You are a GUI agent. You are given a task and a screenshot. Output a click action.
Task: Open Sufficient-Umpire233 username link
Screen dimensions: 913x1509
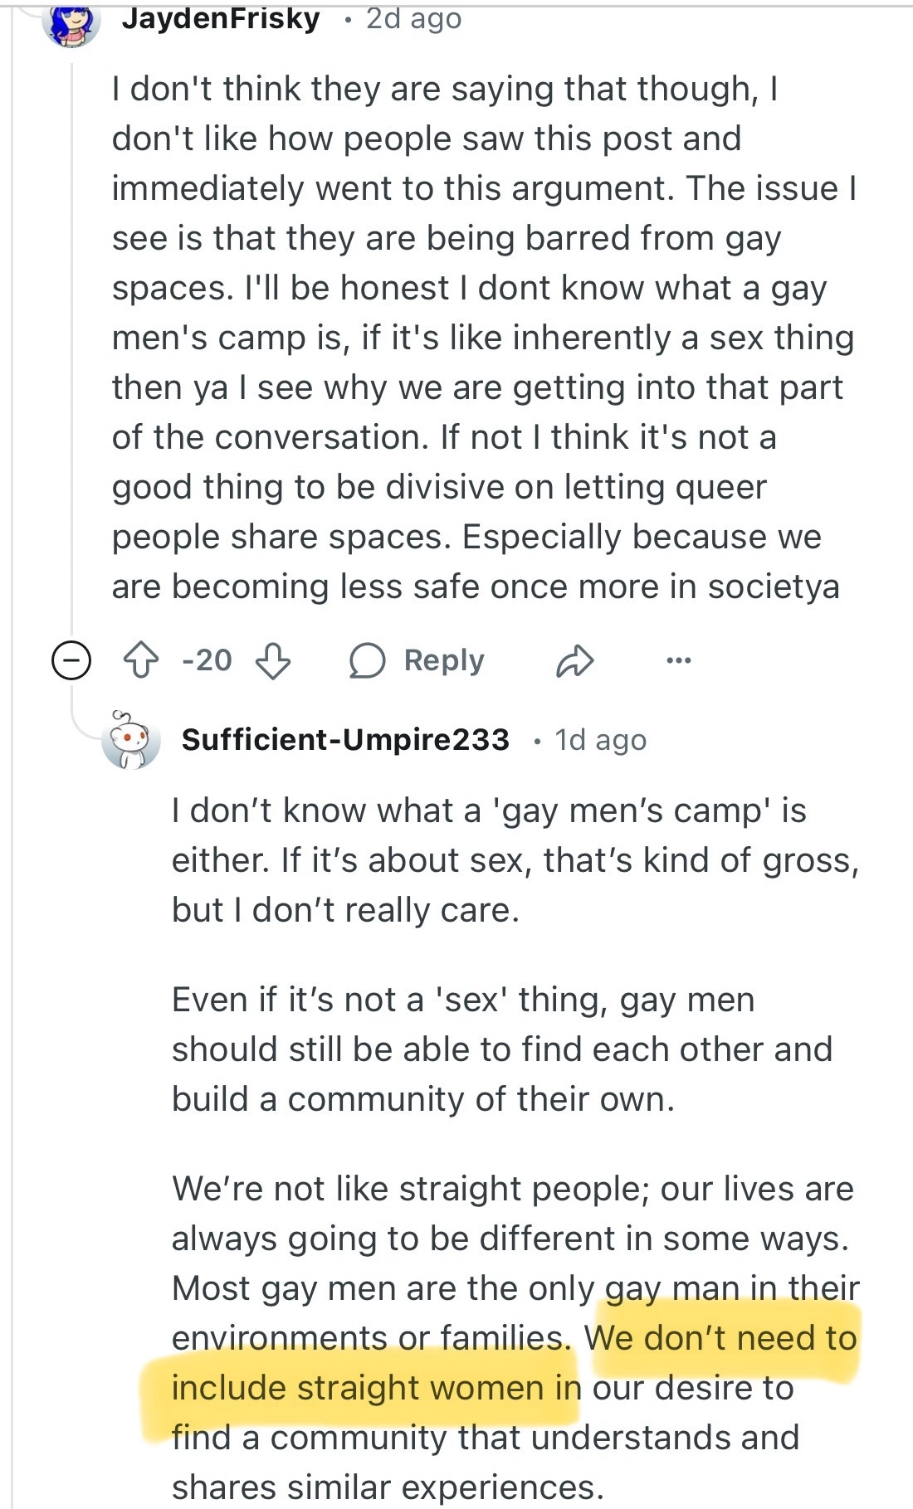(x=345, y=739)
